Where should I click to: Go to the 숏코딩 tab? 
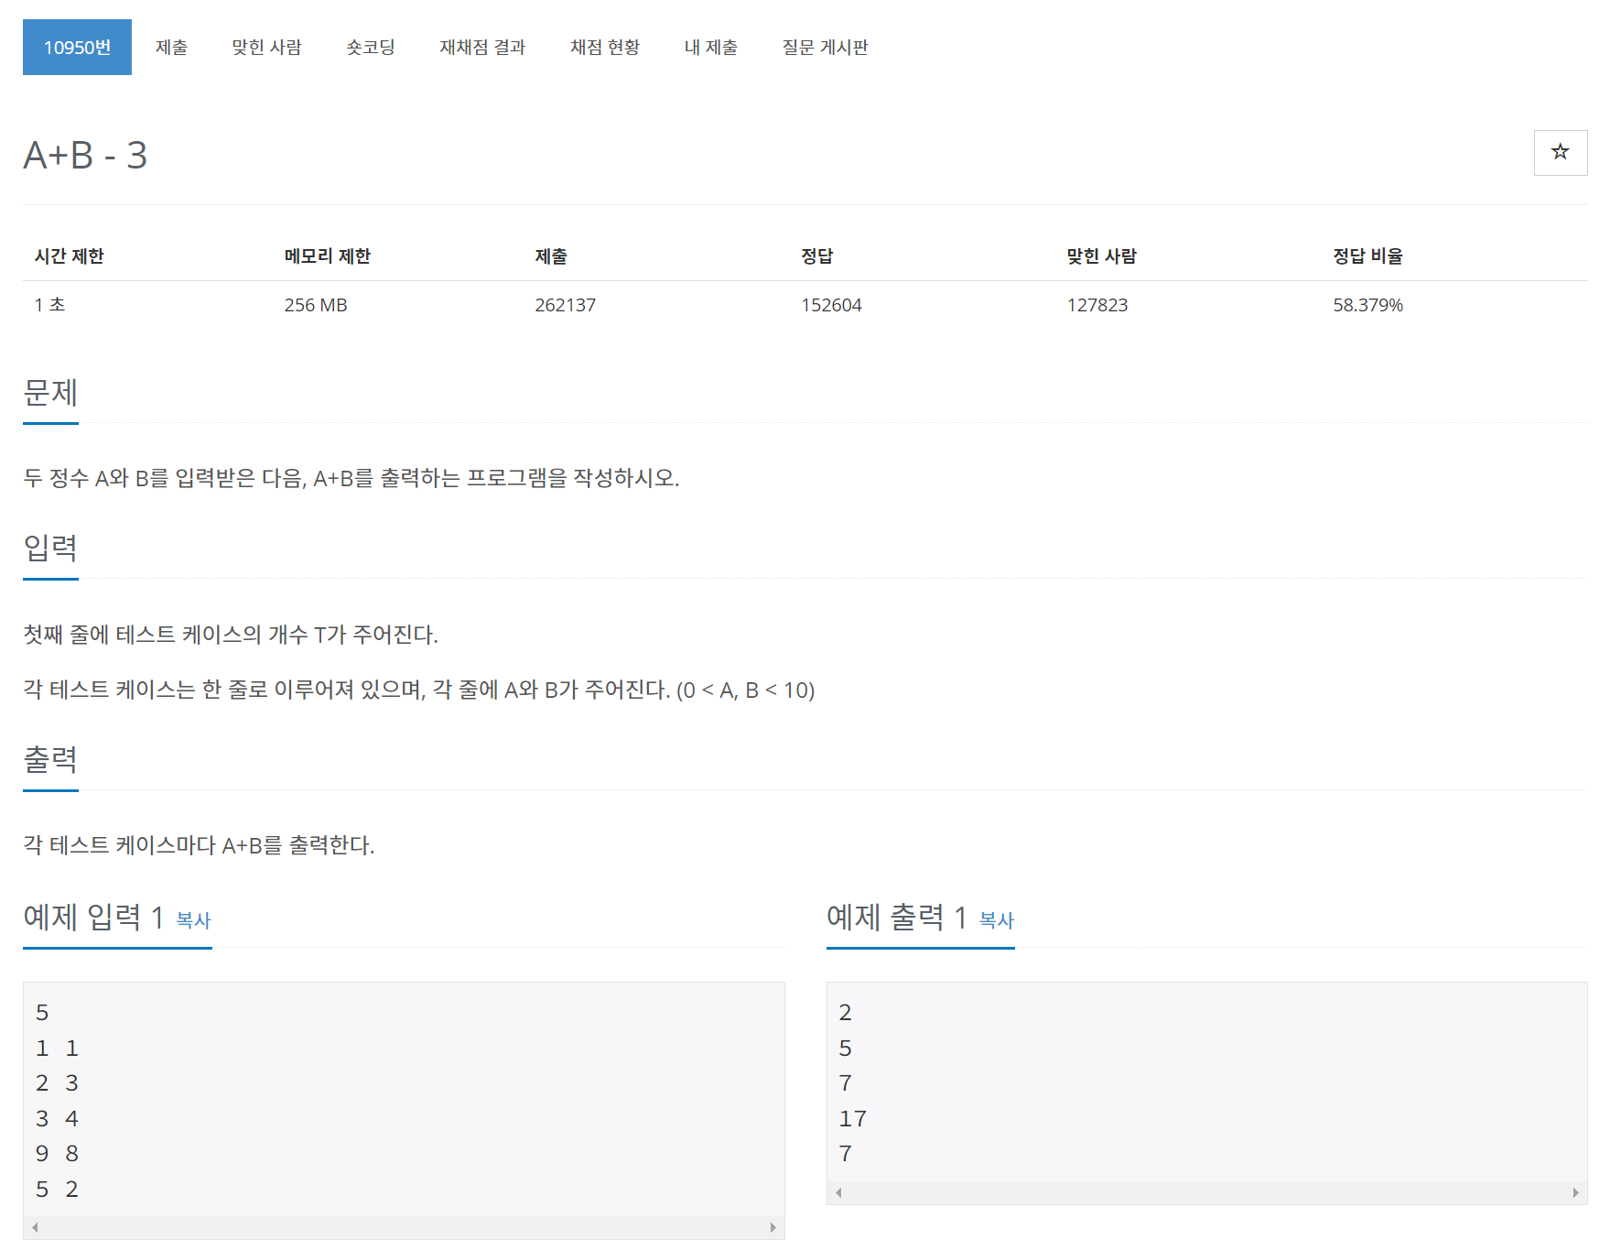click(371, 47)
